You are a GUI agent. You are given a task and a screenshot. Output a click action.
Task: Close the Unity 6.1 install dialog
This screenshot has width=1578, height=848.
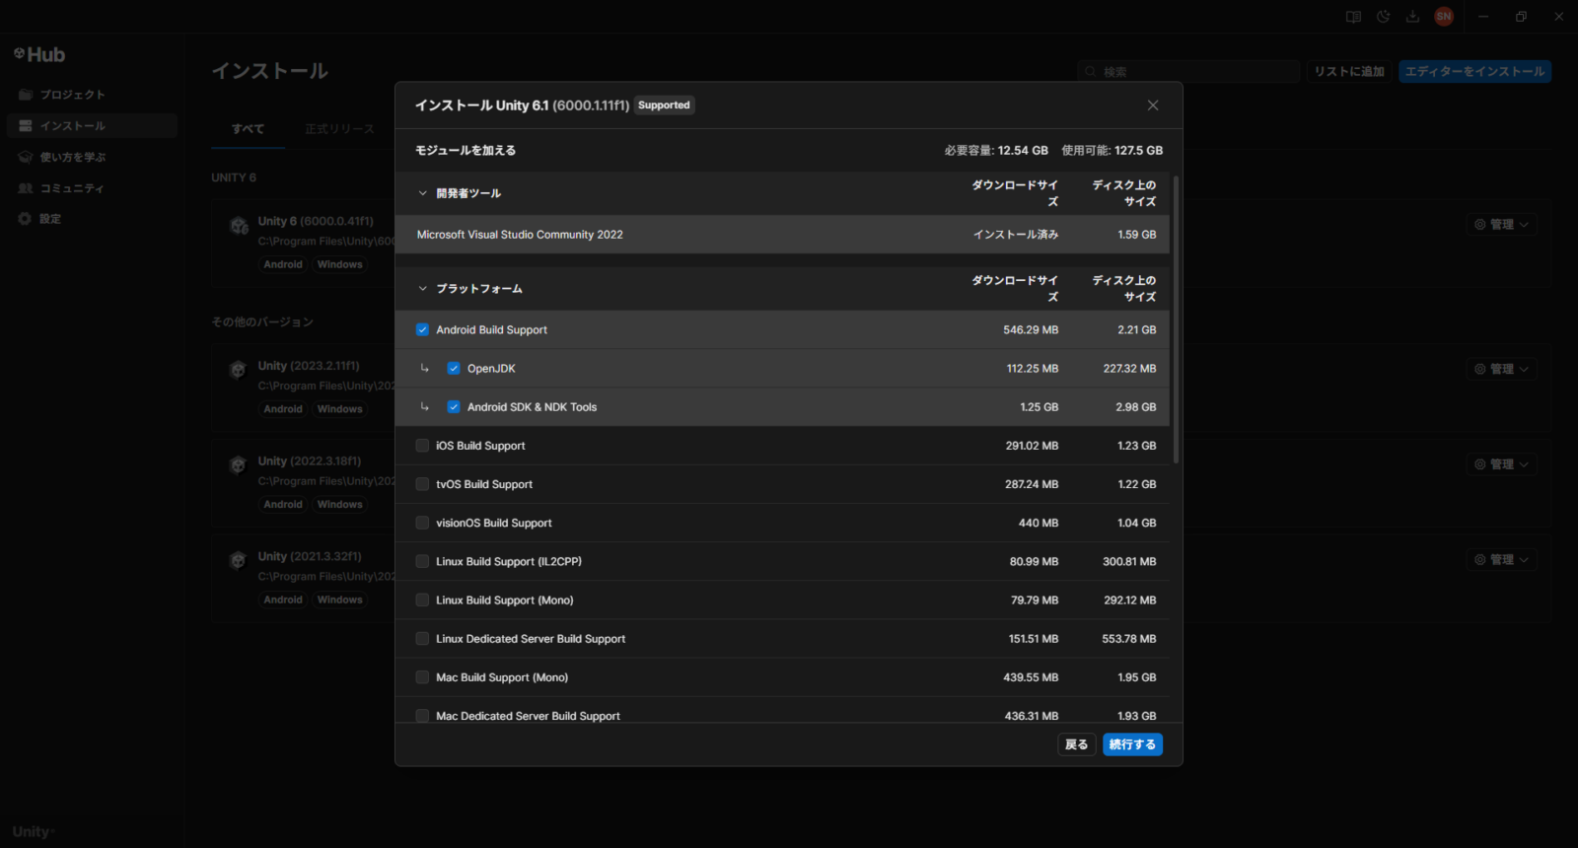(1153, 106)
